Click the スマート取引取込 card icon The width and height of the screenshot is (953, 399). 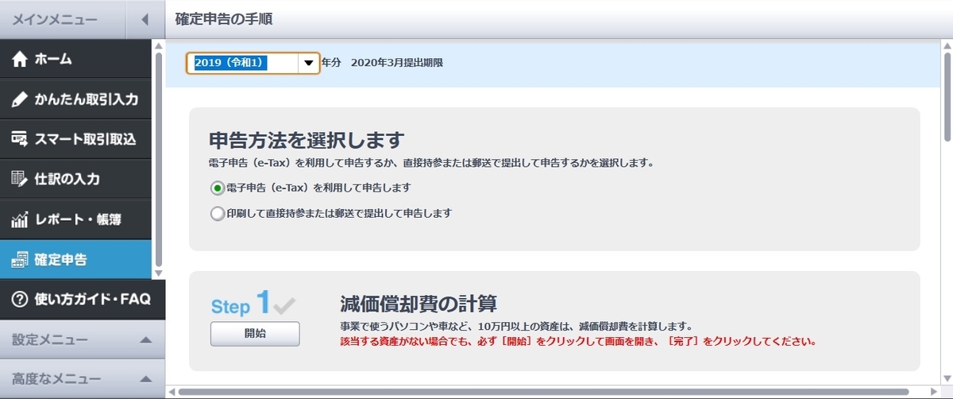tap(20, 139)
